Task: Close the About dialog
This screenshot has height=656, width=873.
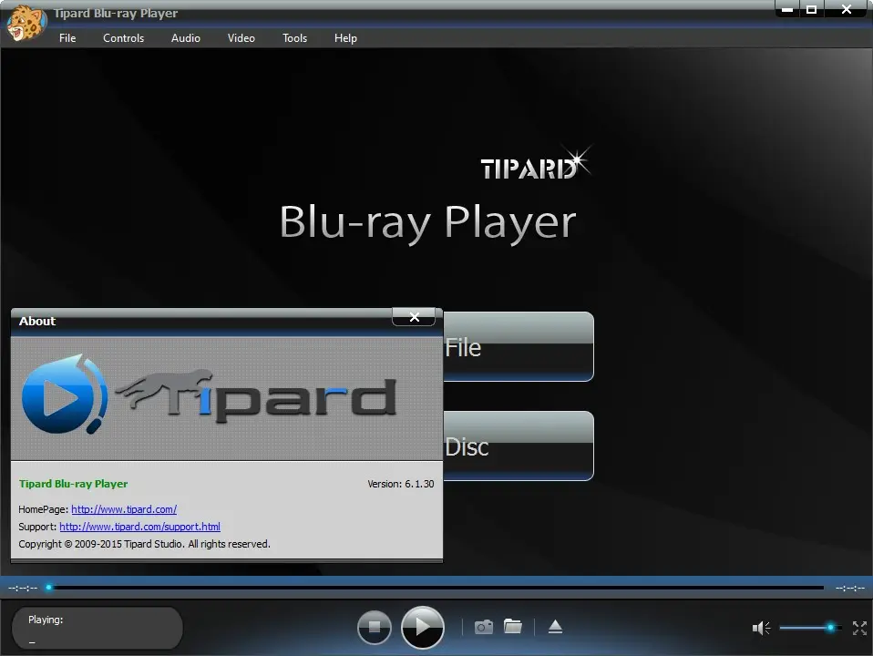Action: [414, 317]
